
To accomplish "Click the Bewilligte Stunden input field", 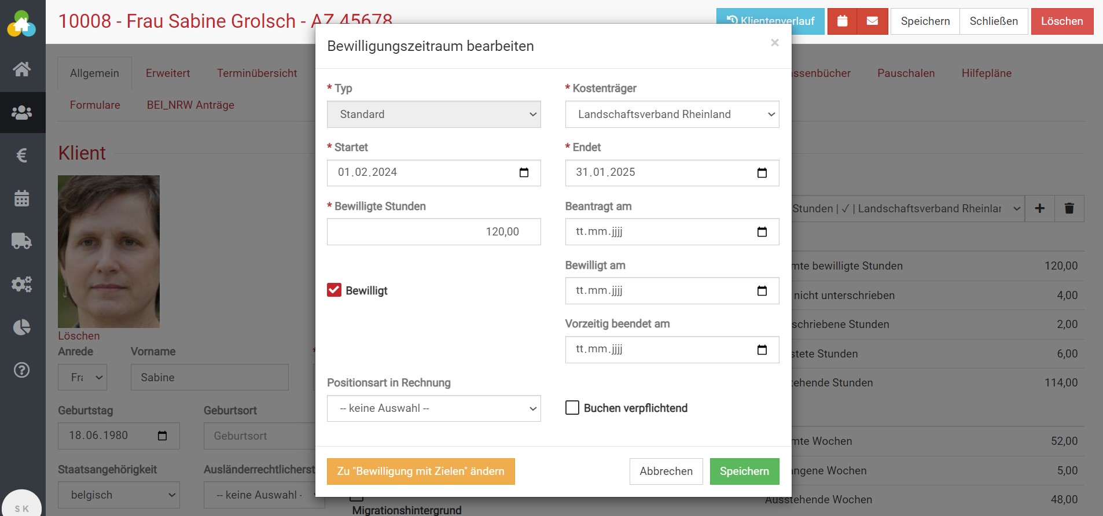I will (x=433, y=232).
